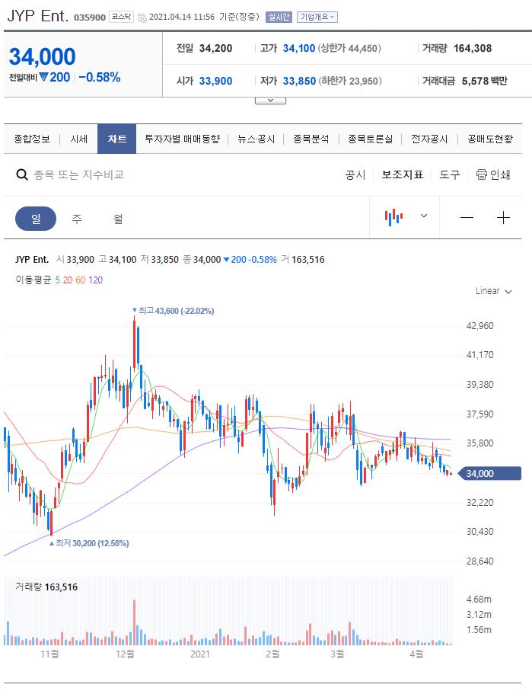Toggle the 20-day moving average line
532x694 pixels.
pos(68,280)
